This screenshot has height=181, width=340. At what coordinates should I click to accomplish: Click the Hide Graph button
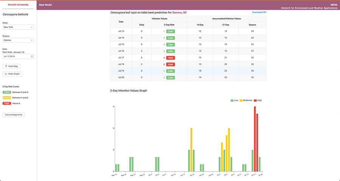(12, 74)
